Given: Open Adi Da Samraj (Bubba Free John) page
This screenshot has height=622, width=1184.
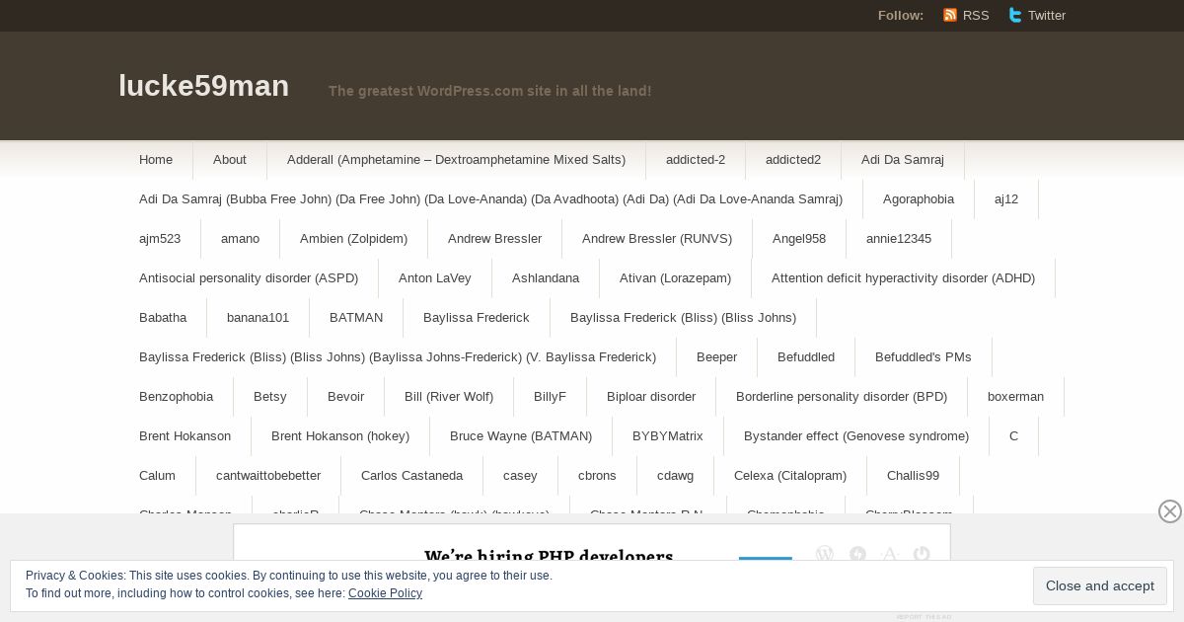Looking at the screenshot, I should (490, 198).
